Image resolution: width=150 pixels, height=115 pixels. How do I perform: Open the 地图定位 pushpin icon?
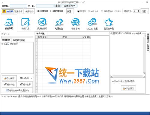pos(59,22)
